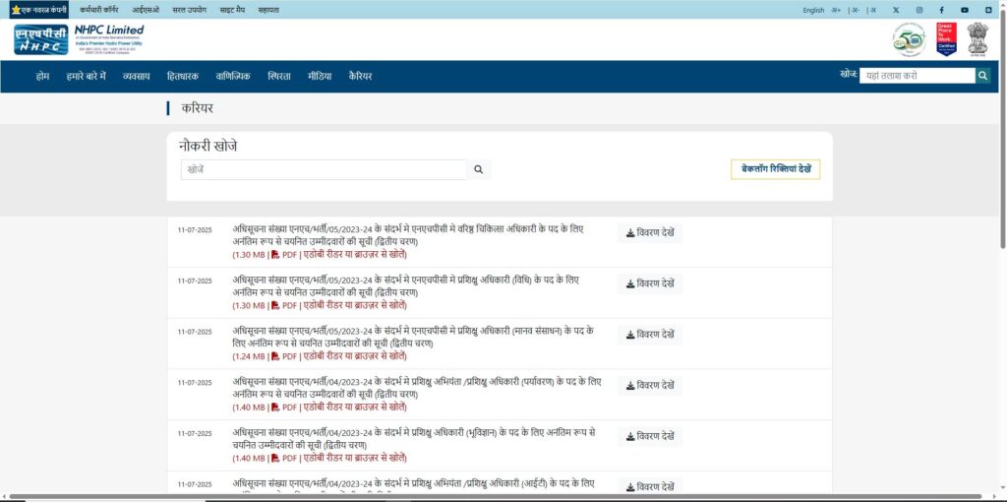Screen dimensions: 1007x502
Task: Click the NHPC Limited logo
Action: [79, 40]
